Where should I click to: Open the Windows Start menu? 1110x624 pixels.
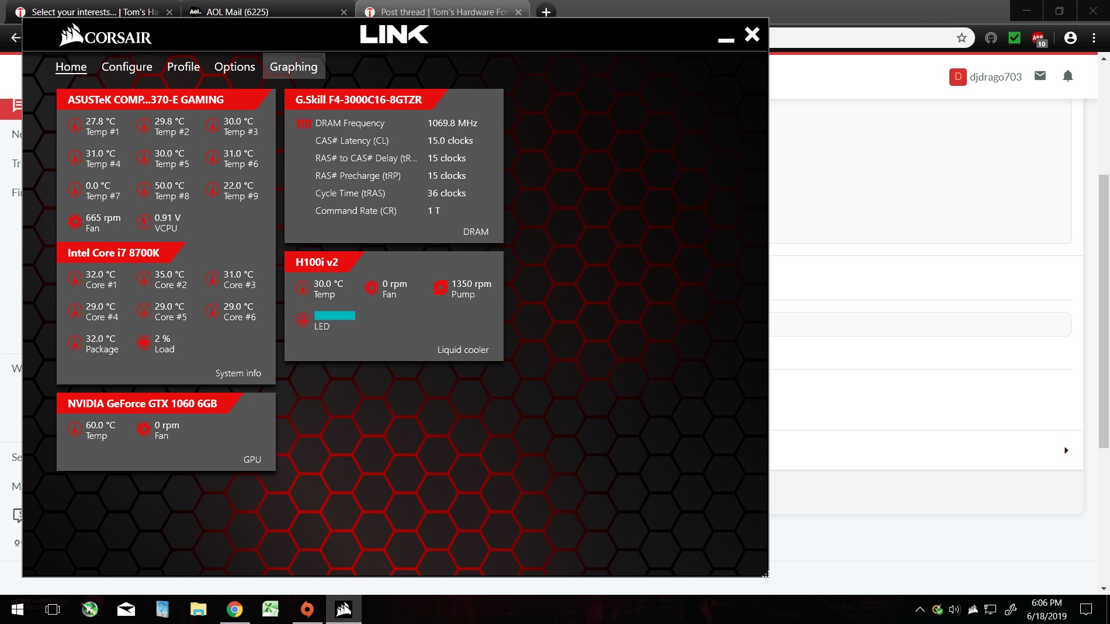click(18, 609)
